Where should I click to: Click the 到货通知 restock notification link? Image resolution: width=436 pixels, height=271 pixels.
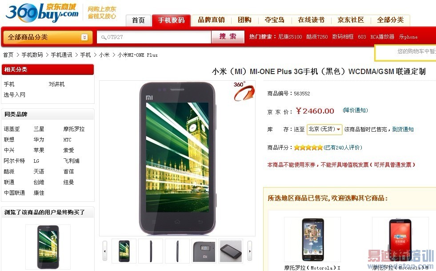pos(403,129)
